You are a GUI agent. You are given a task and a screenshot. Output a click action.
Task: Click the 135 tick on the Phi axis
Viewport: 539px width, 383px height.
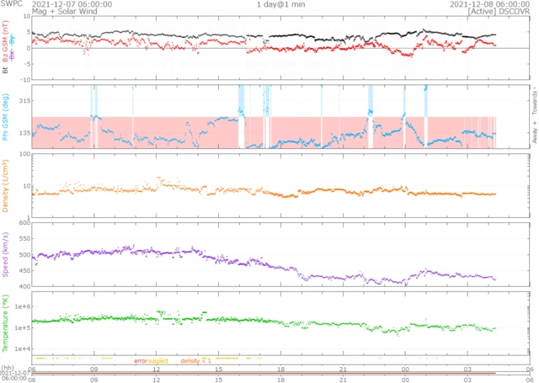pyautogui.click(x=24, y=133)
